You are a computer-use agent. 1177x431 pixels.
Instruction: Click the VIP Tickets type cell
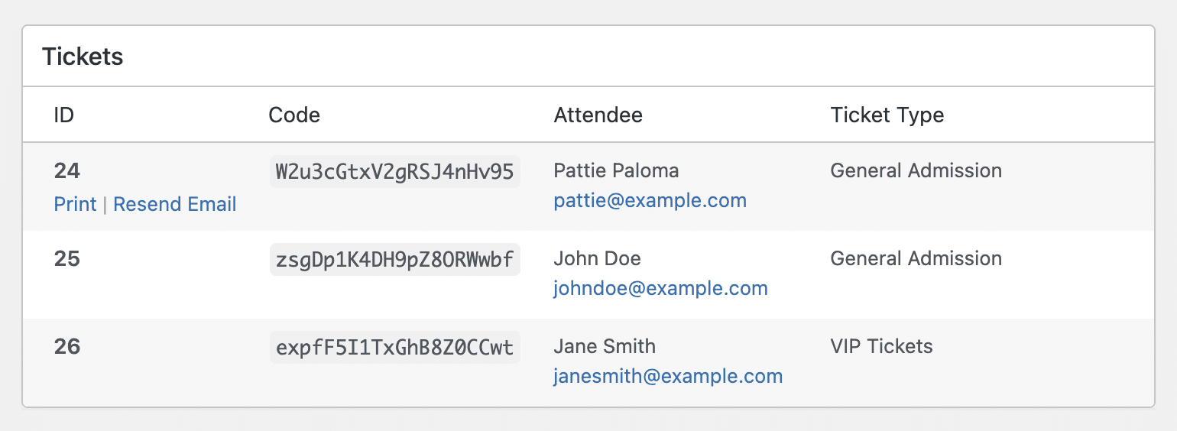(x=881, y=346)
